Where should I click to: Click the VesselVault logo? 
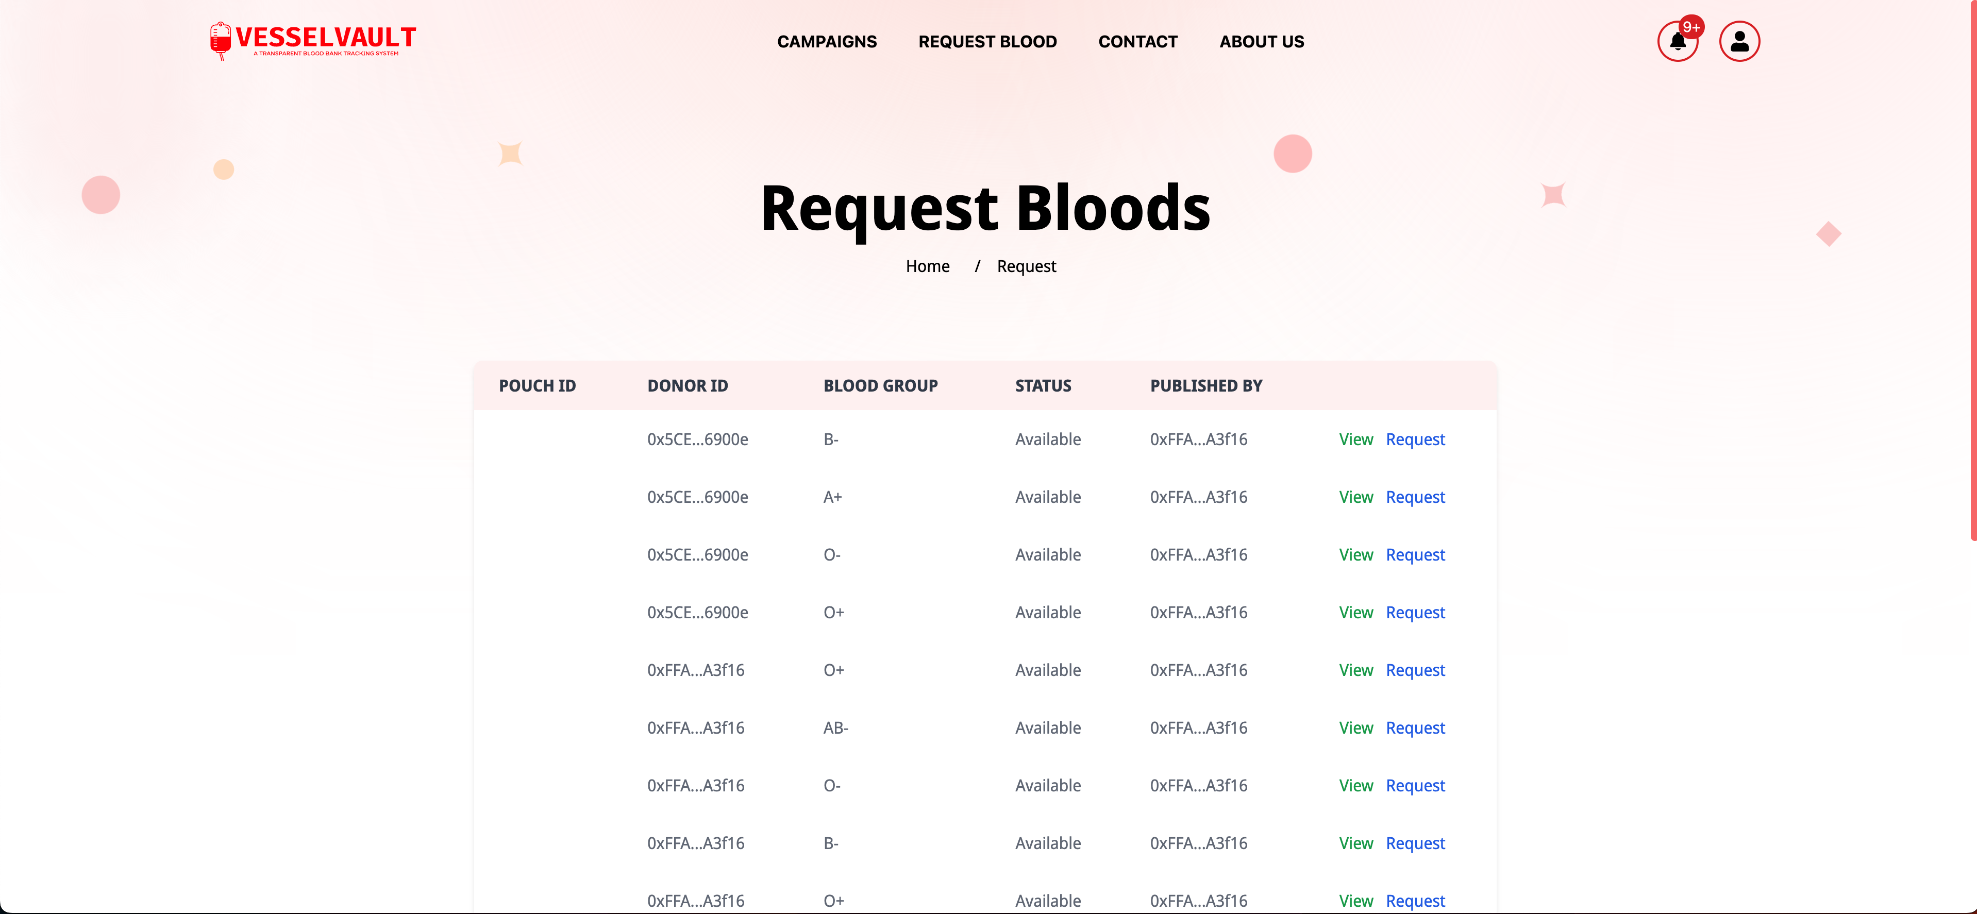coord(313,41)
